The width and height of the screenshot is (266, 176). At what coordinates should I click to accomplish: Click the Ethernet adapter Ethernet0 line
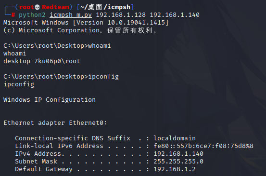click(55, 123)
